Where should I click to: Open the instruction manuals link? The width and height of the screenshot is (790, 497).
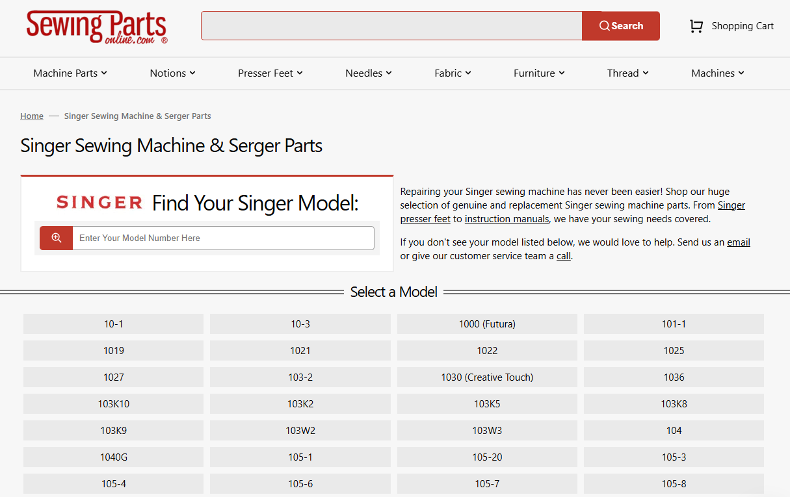pyautogui.click(x=507, y=219)
